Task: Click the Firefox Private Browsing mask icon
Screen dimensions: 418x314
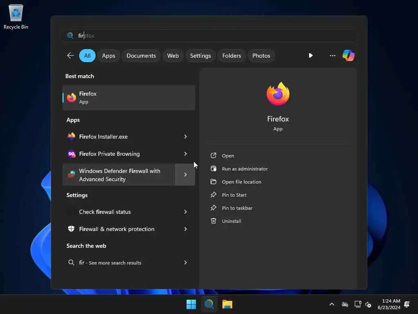Action: click(71, 154)
